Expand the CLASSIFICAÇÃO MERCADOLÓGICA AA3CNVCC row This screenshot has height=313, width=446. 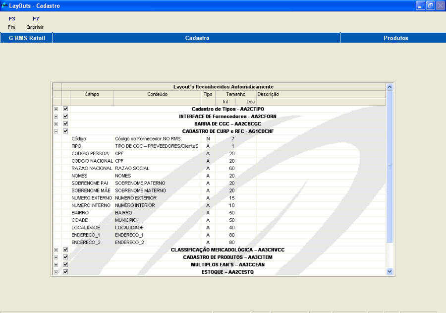56,250
